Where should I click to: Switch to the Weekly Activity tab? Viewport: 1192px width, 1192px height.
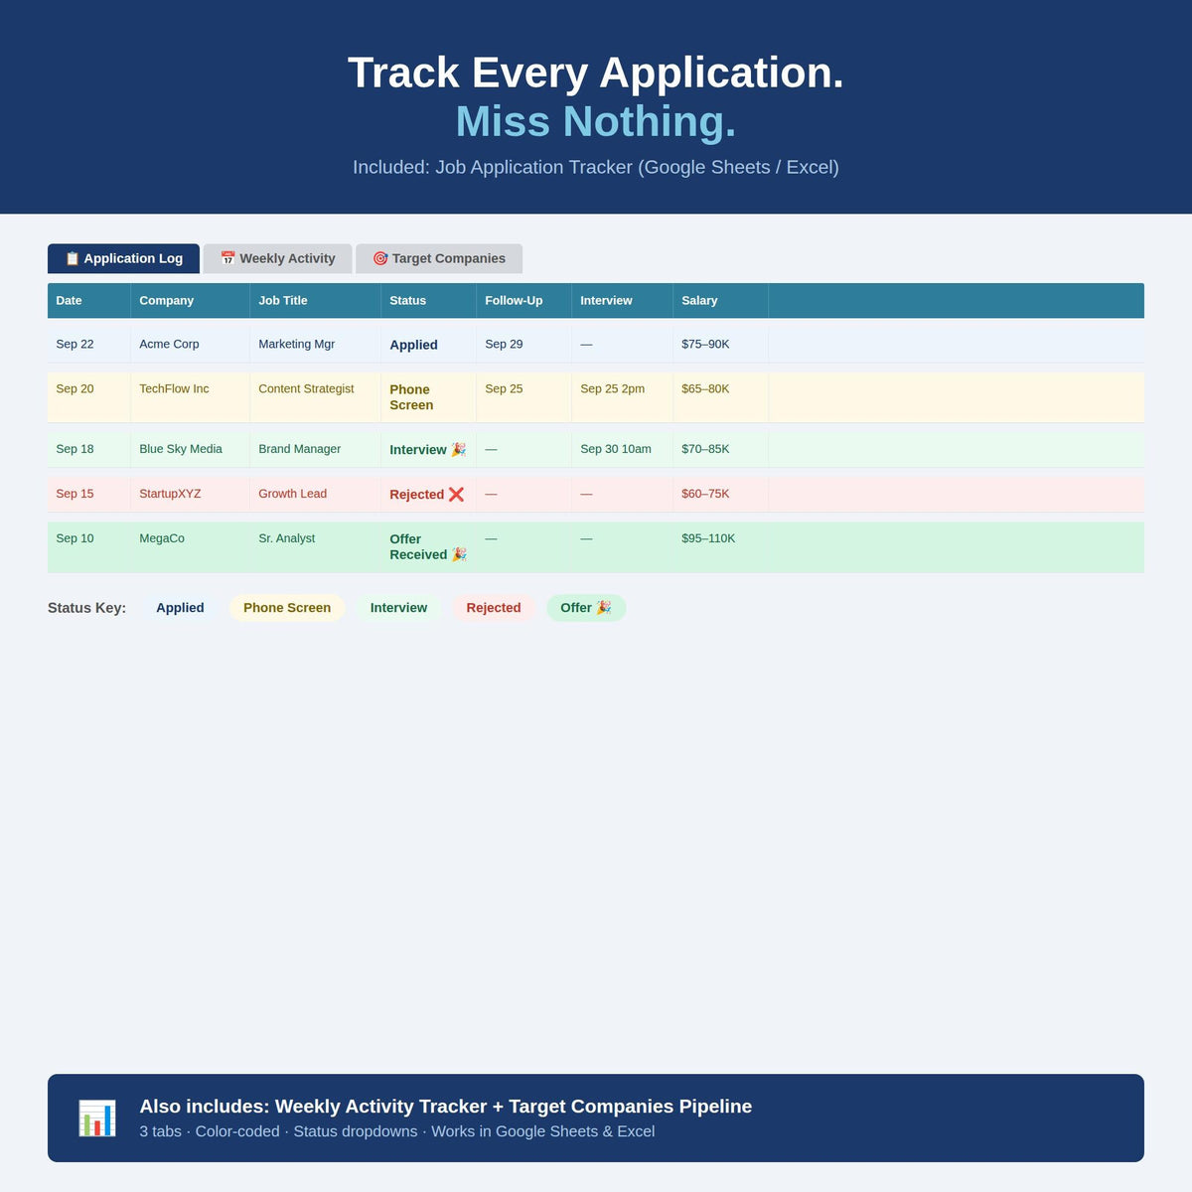277,258
